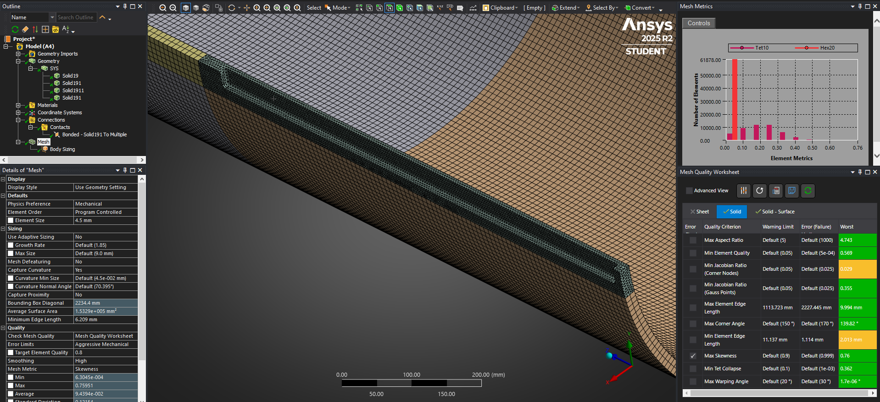Collapse the Quality section in Details
Viewport: 880px width, 402px height.
[x=3, y=328]
